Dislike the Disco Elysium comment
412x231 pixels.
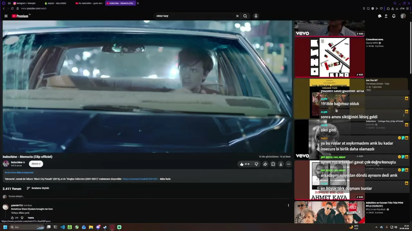coord(22,218)
